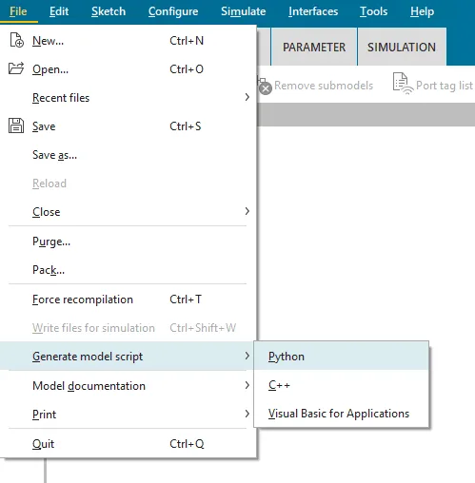The width and height of the screenshot is (475, 483).
Task: Open the Interfaces menu
Action: (313, 11)
